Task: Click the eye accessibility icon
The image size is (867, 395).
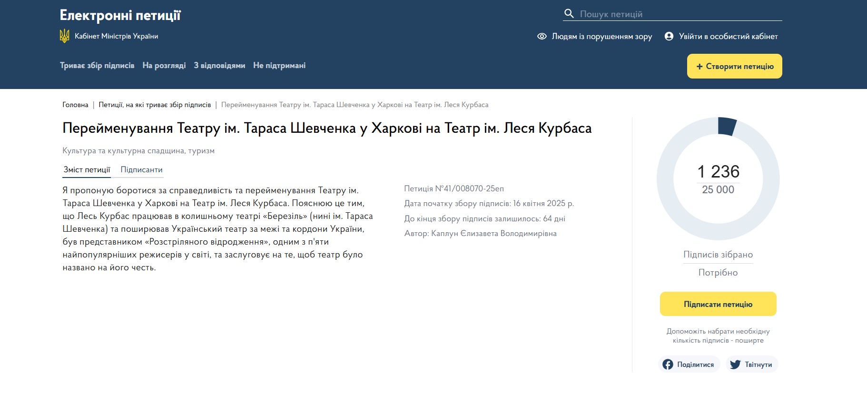Action: 542,36
